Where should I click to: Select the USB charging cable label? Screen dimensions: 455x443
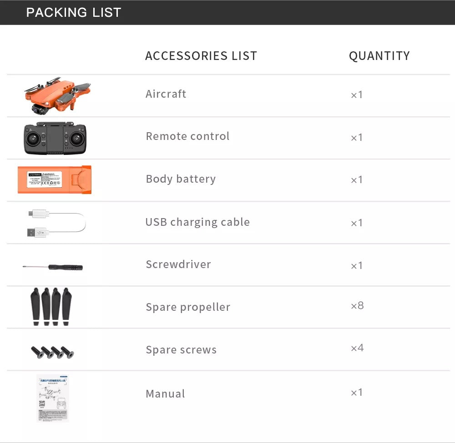[197, 222]
